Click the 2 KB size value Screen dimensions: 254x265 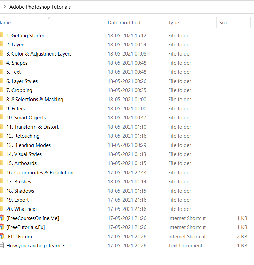pos(242,236)
